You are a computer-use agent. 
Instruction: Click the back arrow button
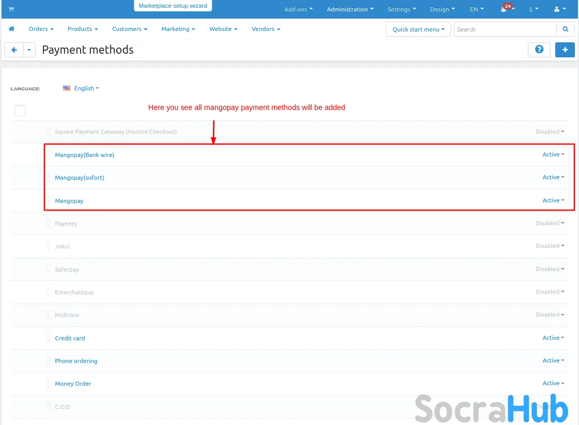coord(14,50)
